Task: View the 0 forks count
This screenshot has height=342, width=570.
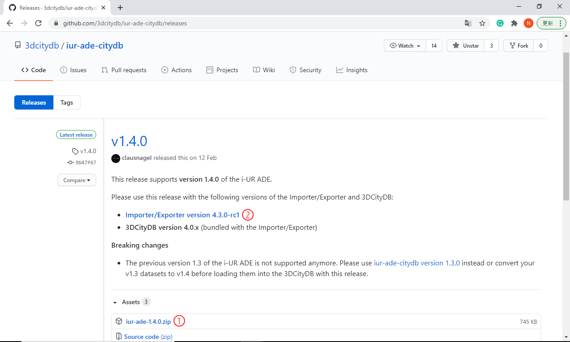Action: tap(541, 45)
